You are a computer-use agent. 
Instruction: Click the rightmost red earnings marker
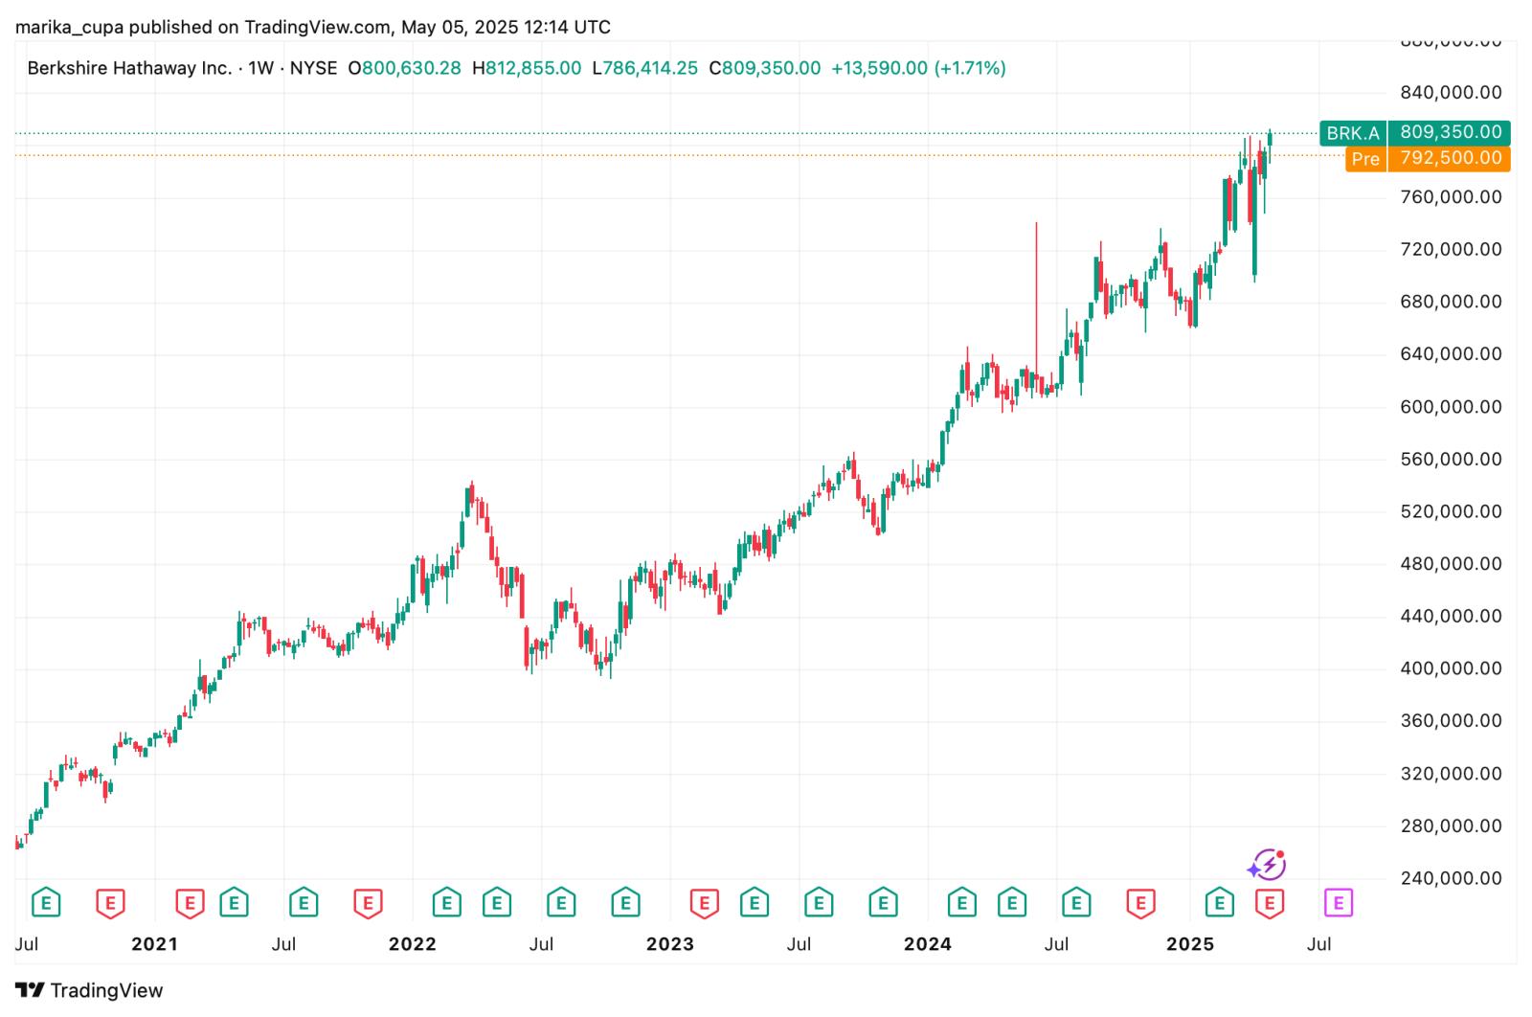coord(1270,902)
